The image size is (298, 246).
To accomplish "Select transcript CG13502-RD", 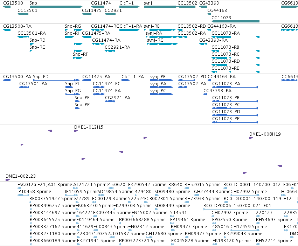I will coord(192,26).
